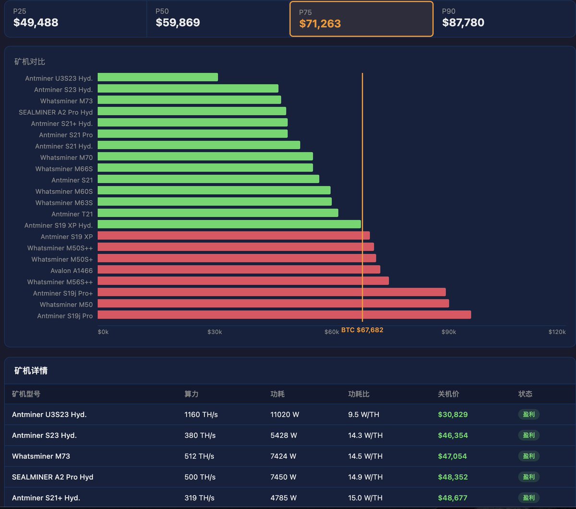Click the Antminer S19 XP Hyd. green bar
The width and height of the screenshot is (576, 509).
tap(229, 224)
